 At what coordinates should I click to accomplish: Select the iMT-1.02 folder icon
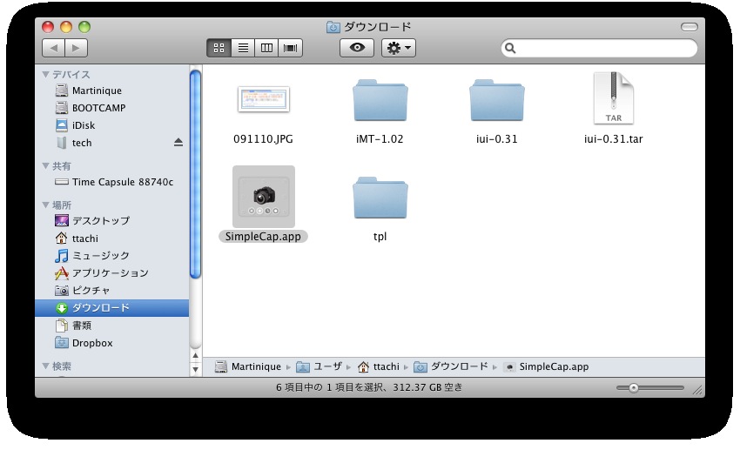[380, 100]
